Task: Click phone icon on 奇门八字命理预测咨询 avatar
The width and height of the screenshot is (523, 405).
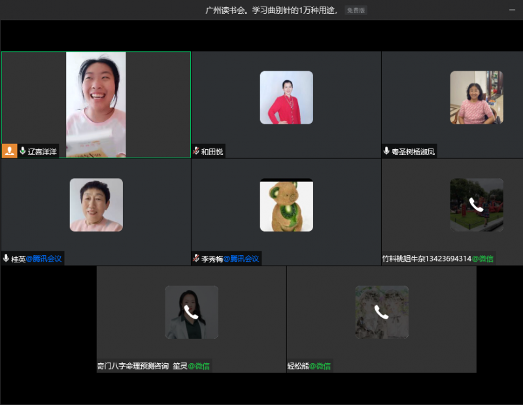Action: click(192, 312)
